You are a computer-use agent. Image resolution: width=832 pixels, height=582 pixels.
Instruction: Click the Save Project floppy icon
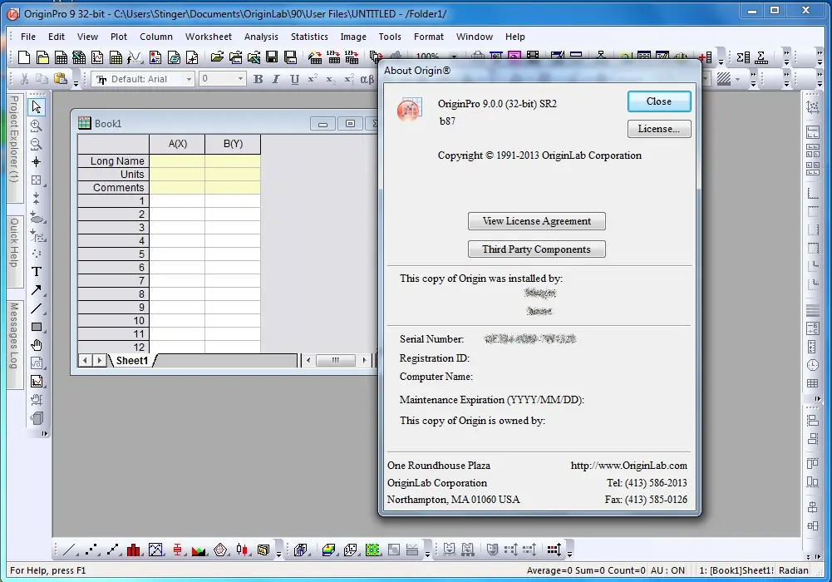point(272,57)
